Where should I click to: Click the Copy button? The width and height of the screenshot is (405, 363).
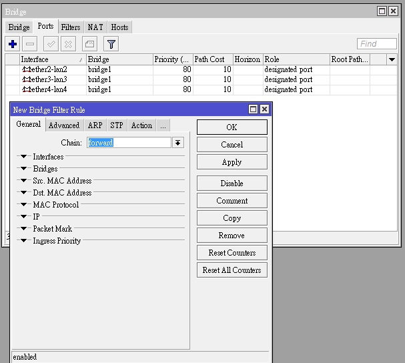click(x=232, y=218)
